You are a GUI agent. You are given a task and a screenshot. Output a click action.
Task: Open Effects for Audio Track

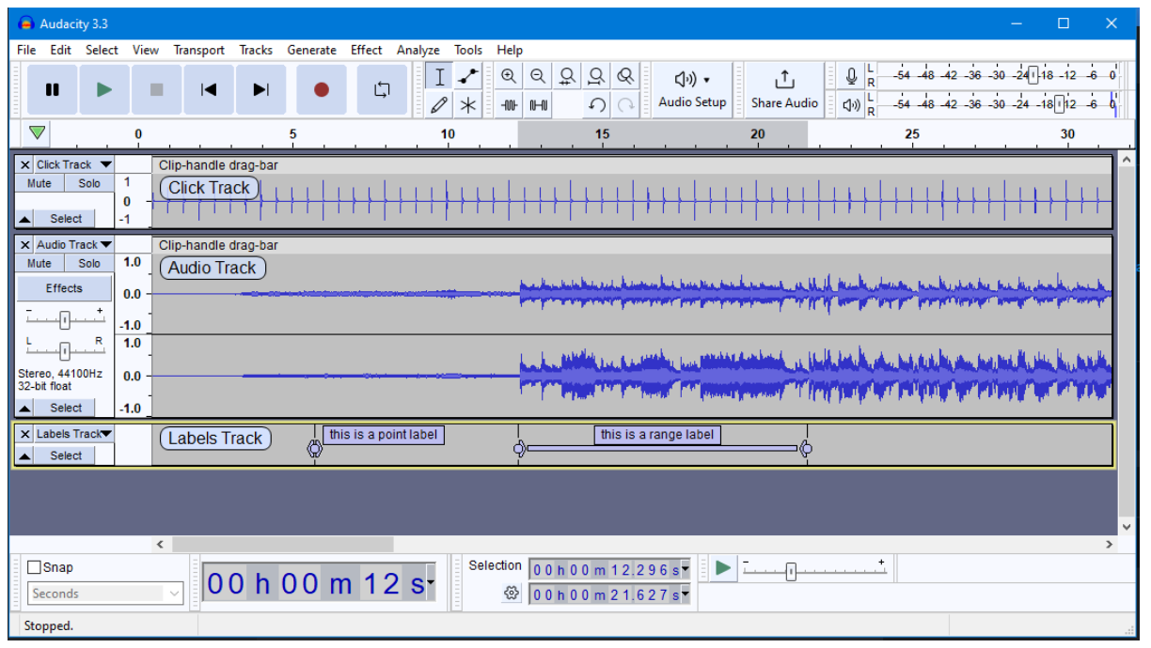64,288
